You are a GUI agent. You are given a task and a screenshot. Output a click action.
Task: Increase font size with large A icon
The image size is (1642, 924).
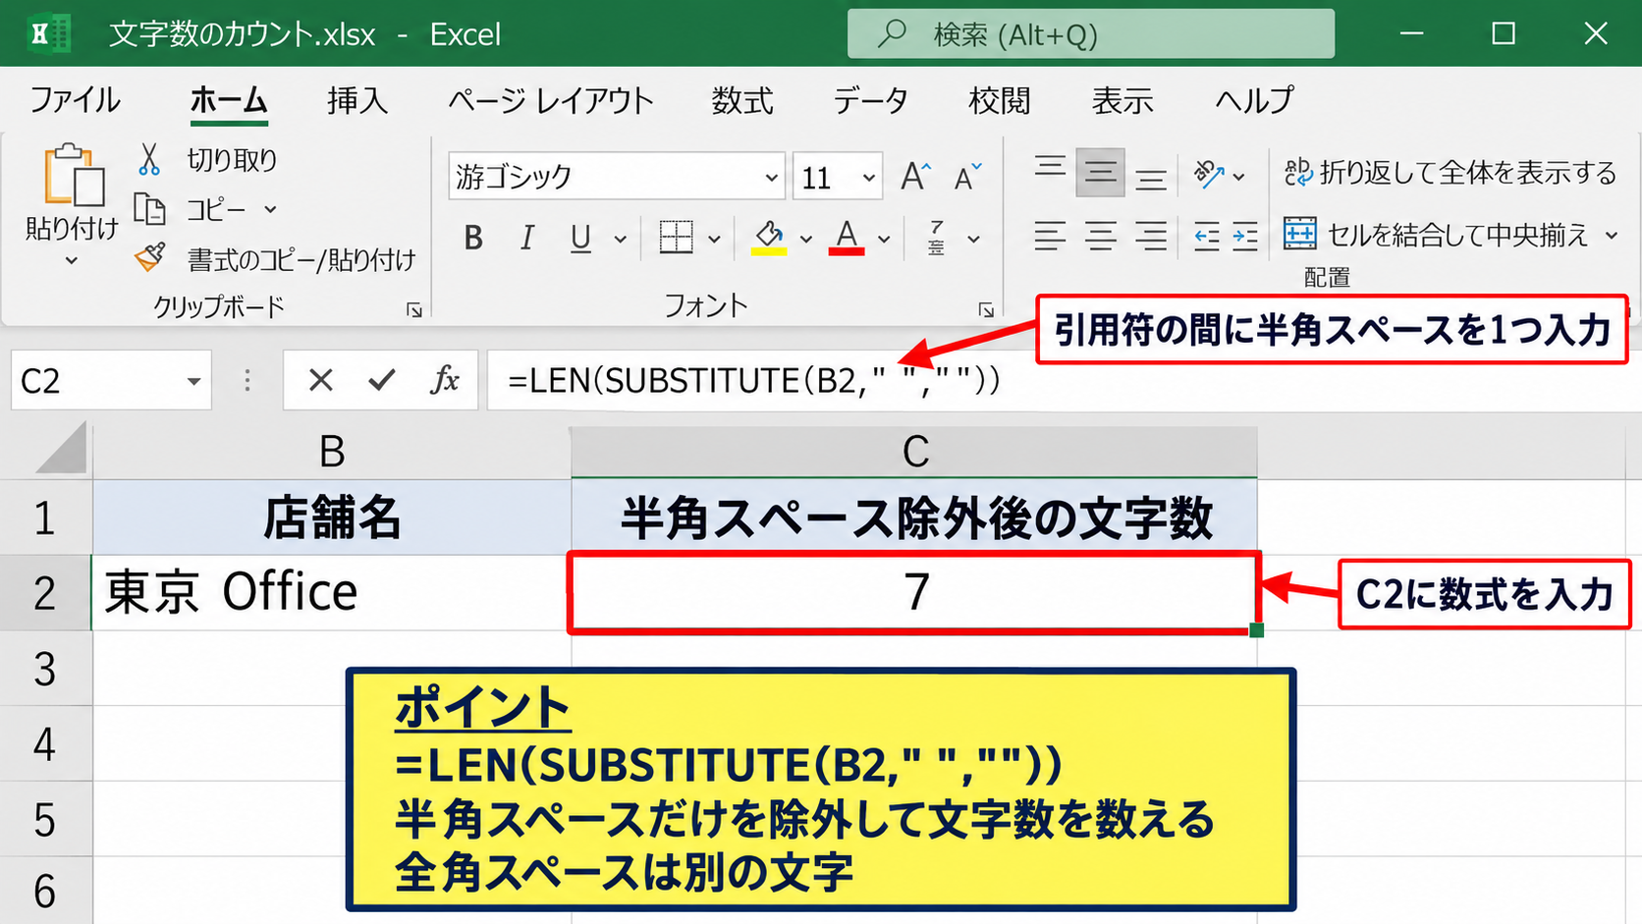(915, 177)
